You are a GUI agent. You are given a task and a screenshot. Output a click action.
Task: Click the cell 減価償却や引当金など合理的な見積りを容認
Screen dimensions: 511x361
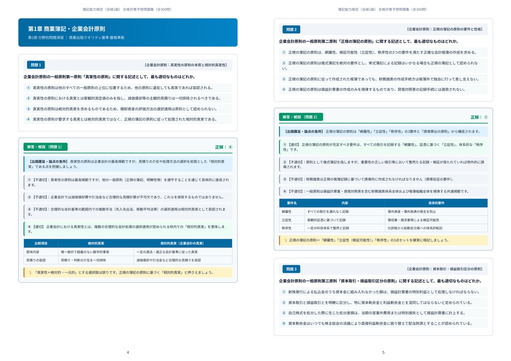click(183, 260)
